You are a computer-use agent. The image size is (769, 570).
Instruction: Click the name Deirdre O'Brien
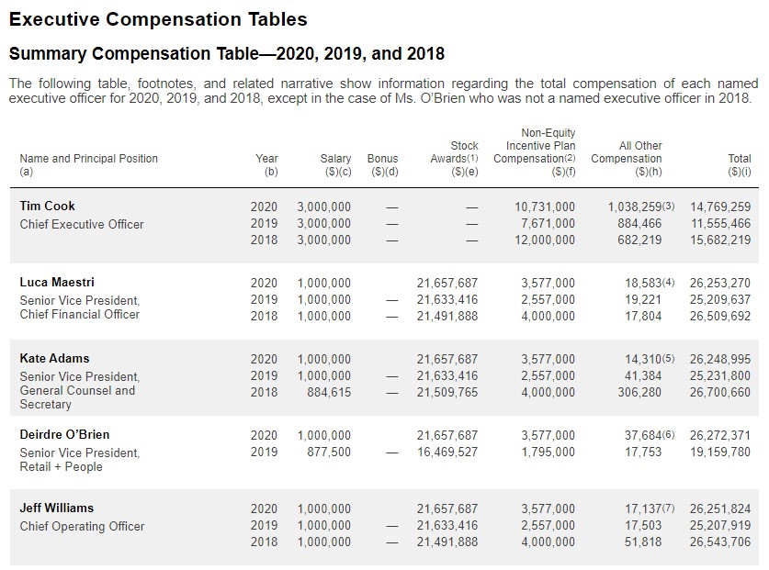64,434
